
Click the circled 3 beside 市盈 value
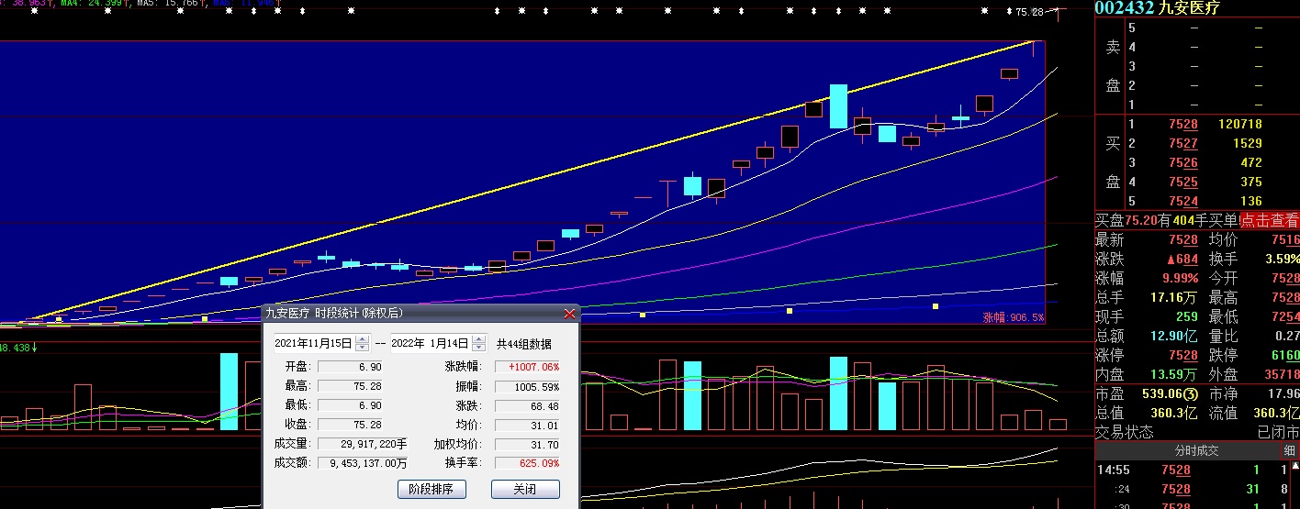pos(1190,393)
